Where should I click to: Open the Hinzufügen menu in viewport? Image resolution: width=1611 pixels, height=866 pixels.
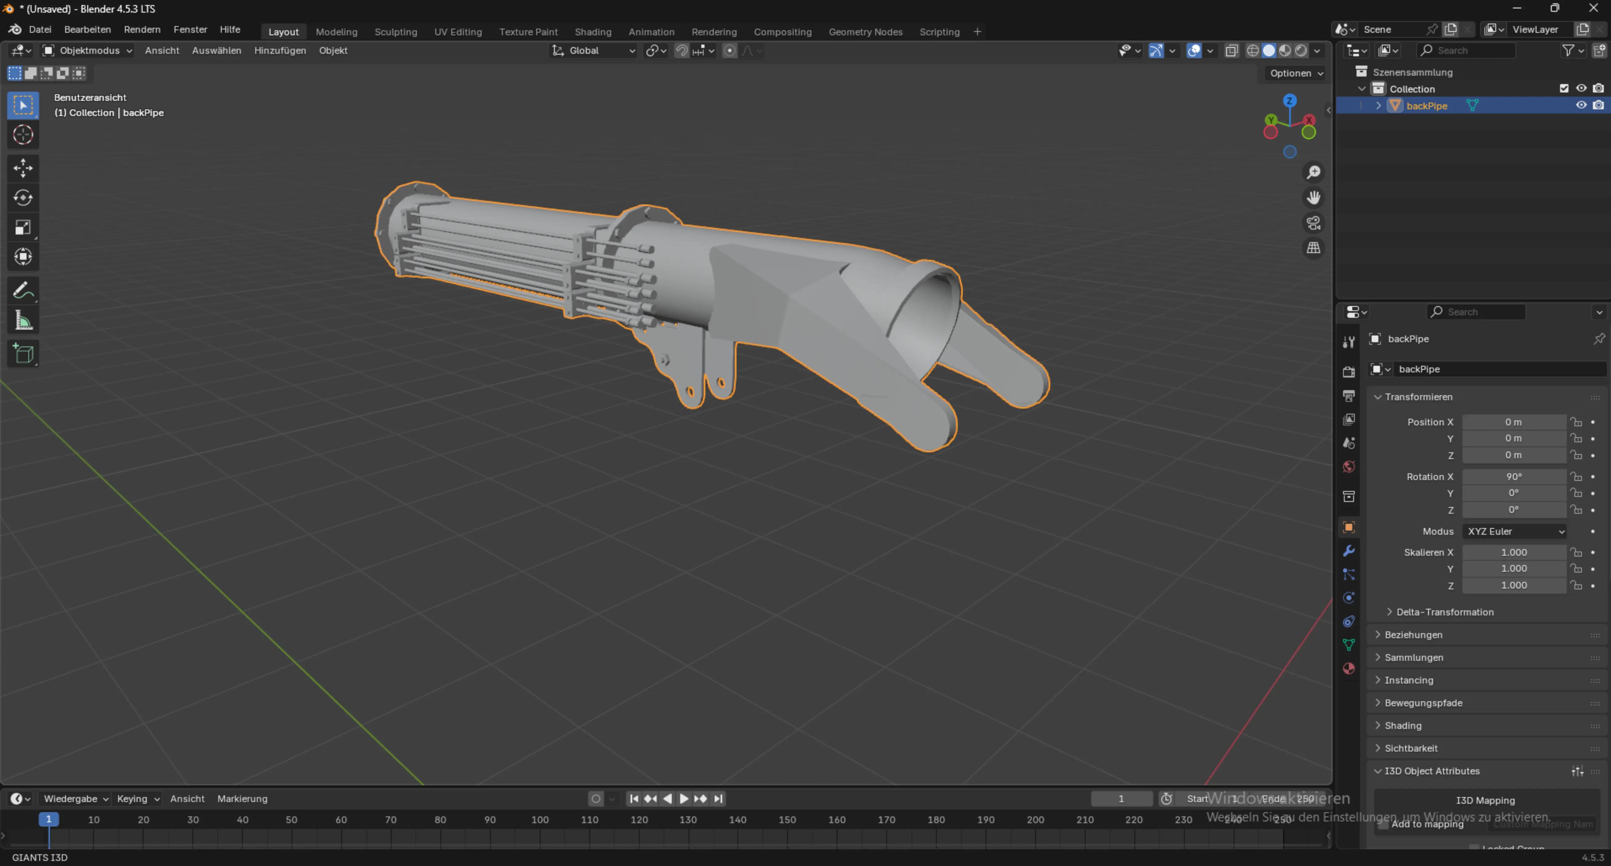(280, 51)
